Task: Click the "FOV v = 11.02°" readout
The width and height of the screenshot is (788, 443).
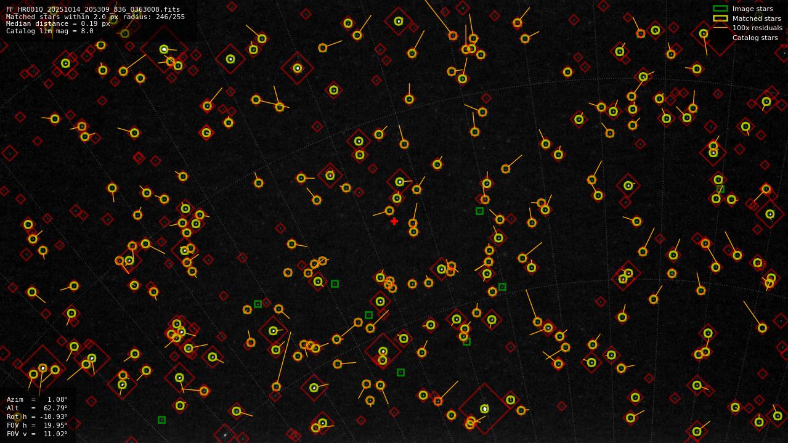Action: 37,434
